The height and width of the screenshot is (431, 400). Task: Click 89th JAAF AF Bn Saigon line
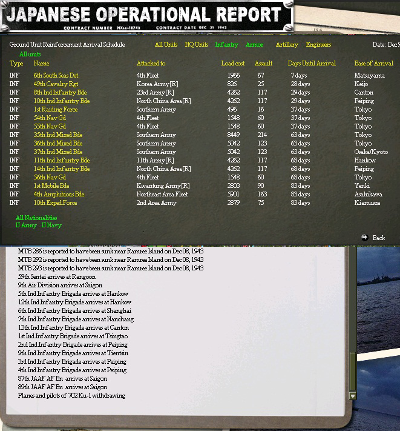(x=62, y=387)
